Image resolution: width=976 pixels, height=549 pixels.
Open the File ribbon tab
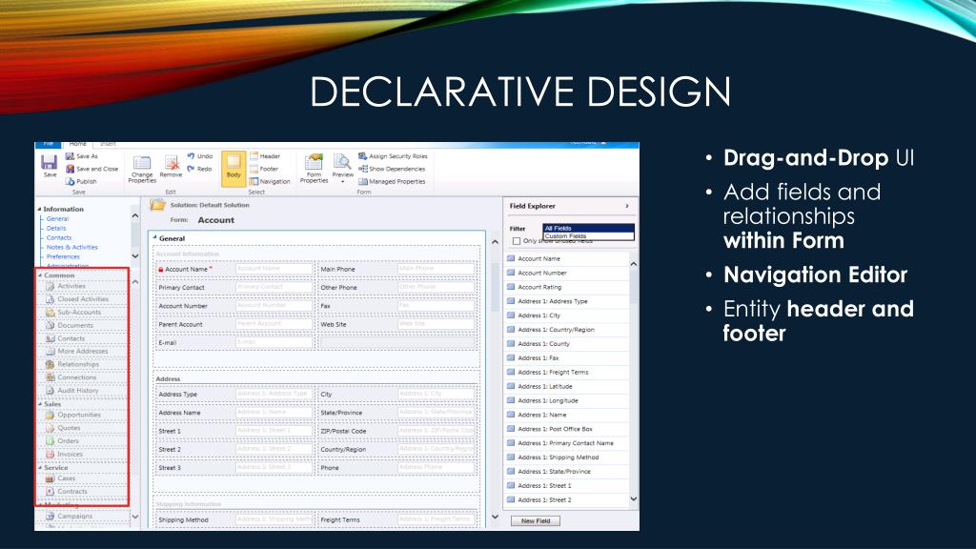click(x=48, y=145)
